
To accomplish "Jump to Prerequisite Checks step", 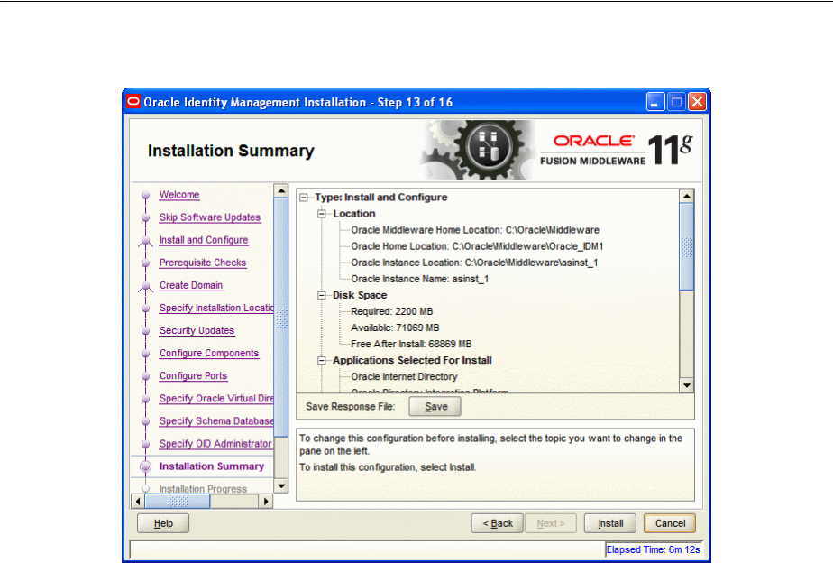I will tap(203, 263).
